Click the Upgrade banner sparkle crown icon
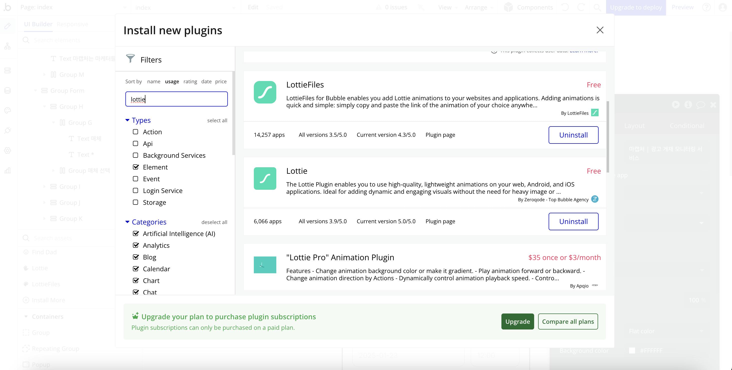 click(135, 316)
